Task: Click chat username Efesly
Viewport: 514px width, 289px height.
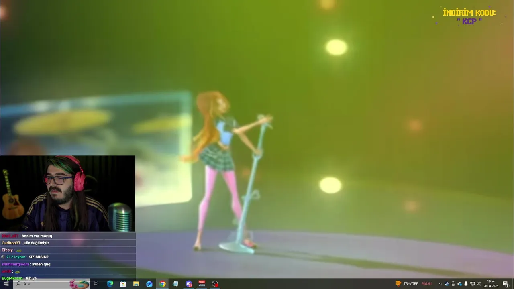Action: pyautogui.click(x=7, y=250)
